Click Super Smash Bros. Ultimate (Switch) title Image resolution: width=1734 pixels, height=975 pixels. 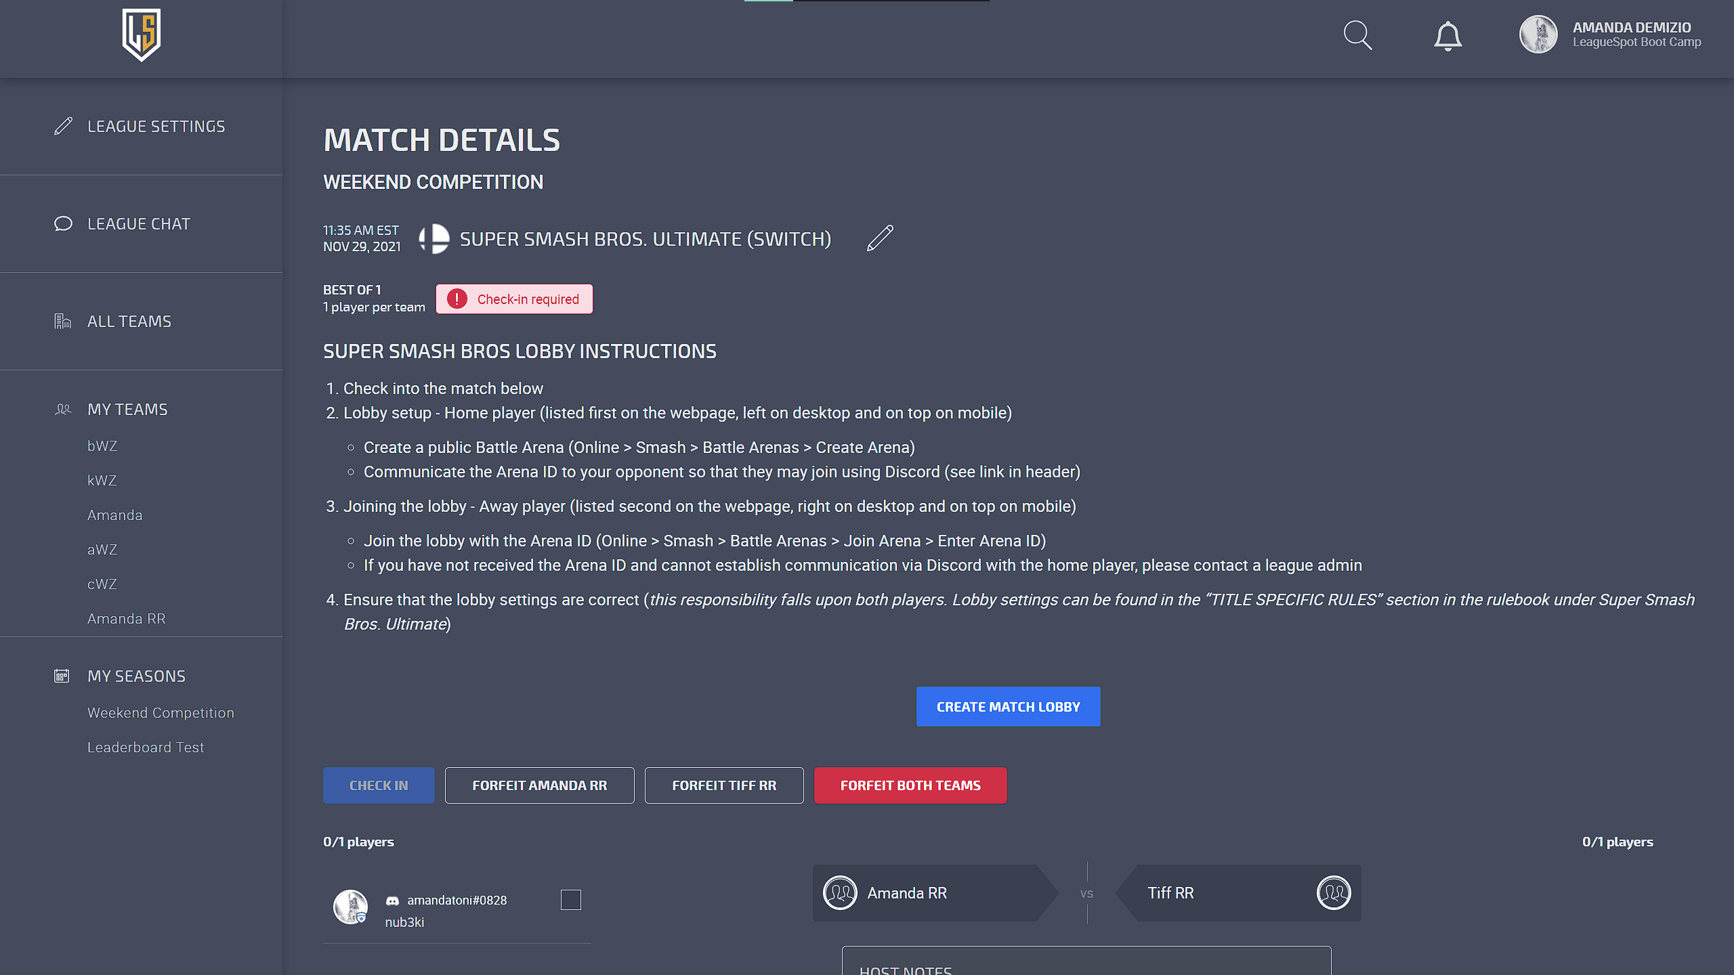[x=646, y=239]
